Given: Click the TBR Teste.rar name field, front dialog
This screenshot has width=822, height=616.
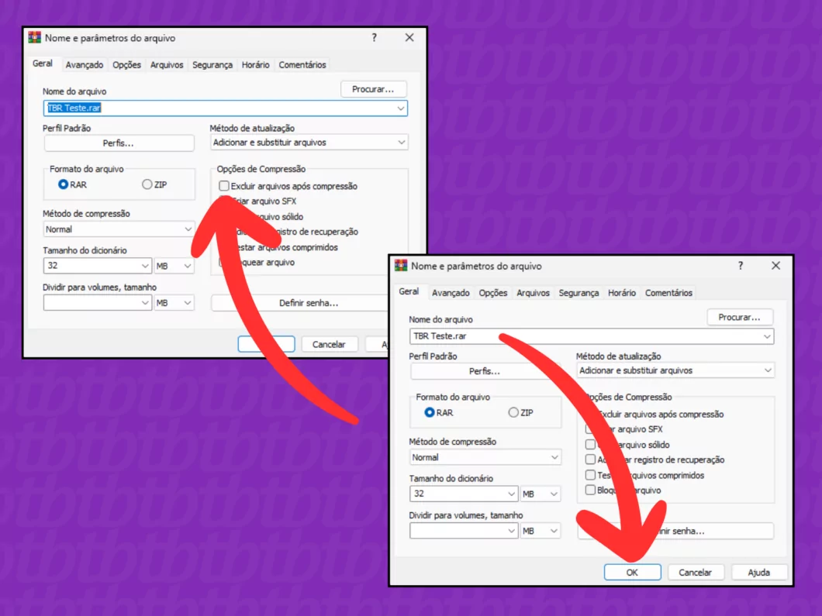Looking at the screenshot, I should [x=592, y=336].
